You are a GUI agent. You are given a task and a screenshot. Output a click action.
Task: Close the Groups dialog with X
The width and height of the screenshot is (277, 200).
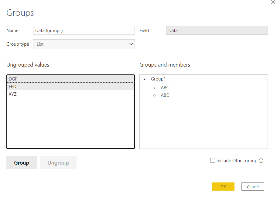tap(273, 2)
